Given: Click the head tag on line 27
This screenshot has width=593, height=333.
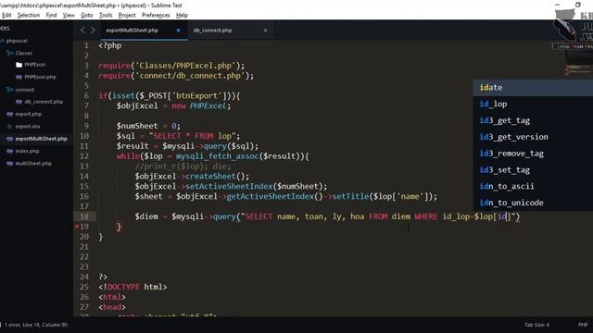Looking at the screenshot, I should (x=112, y=307).
